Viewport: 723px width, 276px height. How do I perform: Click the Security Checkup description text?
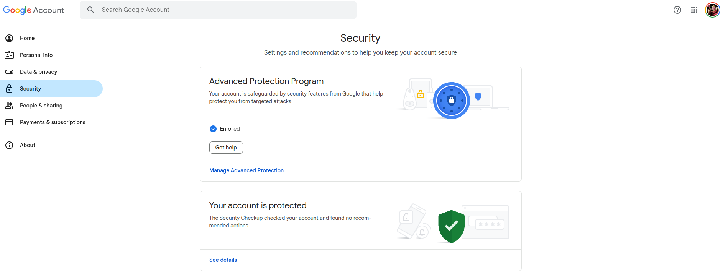click(x=290, y=222)
